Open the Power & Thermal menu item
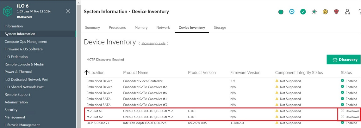The width and height of the screenshot is (361, 128). [x=18, y=72]
